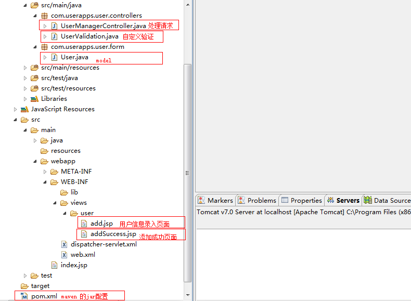This screenshot has height=301, width=411.
Task: Click the com.userapps.user.form package icon
Action: (x=45, y=47)
